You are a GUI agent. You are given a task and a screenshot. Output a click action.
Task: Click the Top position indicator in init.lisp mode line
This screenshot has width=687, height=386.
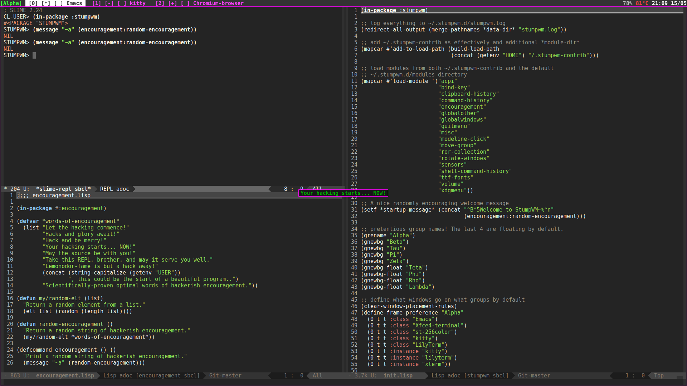tap(658, 375)
